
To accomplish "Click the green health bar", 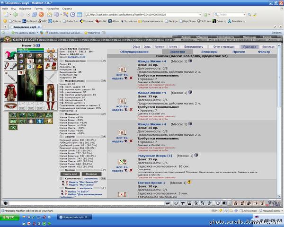I will 30,49.
